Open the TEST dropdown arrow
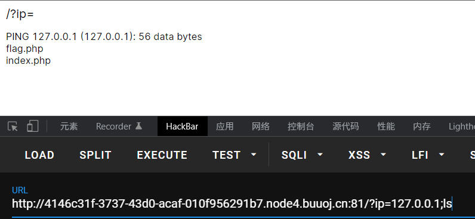 click(x=254, y=155)
